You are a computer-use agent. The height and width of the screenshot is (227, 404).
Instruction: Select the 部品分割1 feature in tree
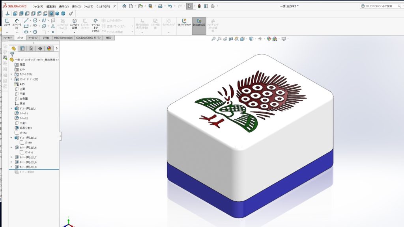26,128
